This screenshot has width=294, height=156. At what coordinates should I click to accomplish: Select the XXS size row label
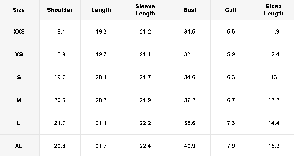click(19, 32)
